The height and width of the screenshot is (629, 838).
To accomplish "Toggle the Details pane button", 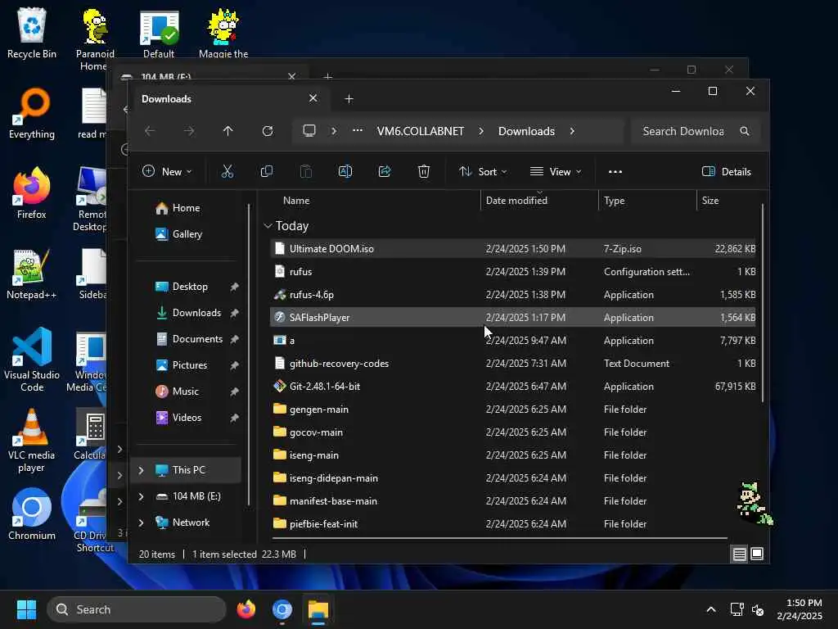I will click(727, 172).
